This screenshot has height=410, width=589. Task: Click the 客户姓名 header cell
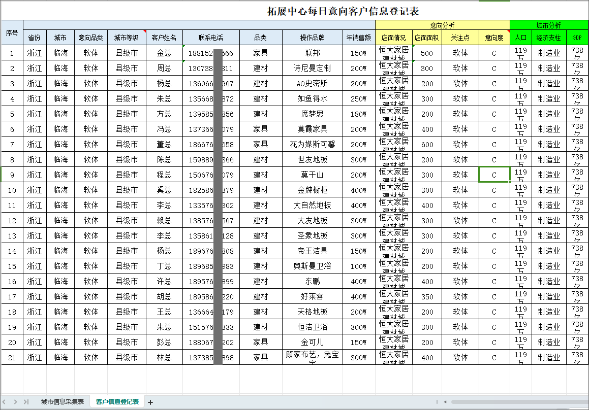point(164,38)
